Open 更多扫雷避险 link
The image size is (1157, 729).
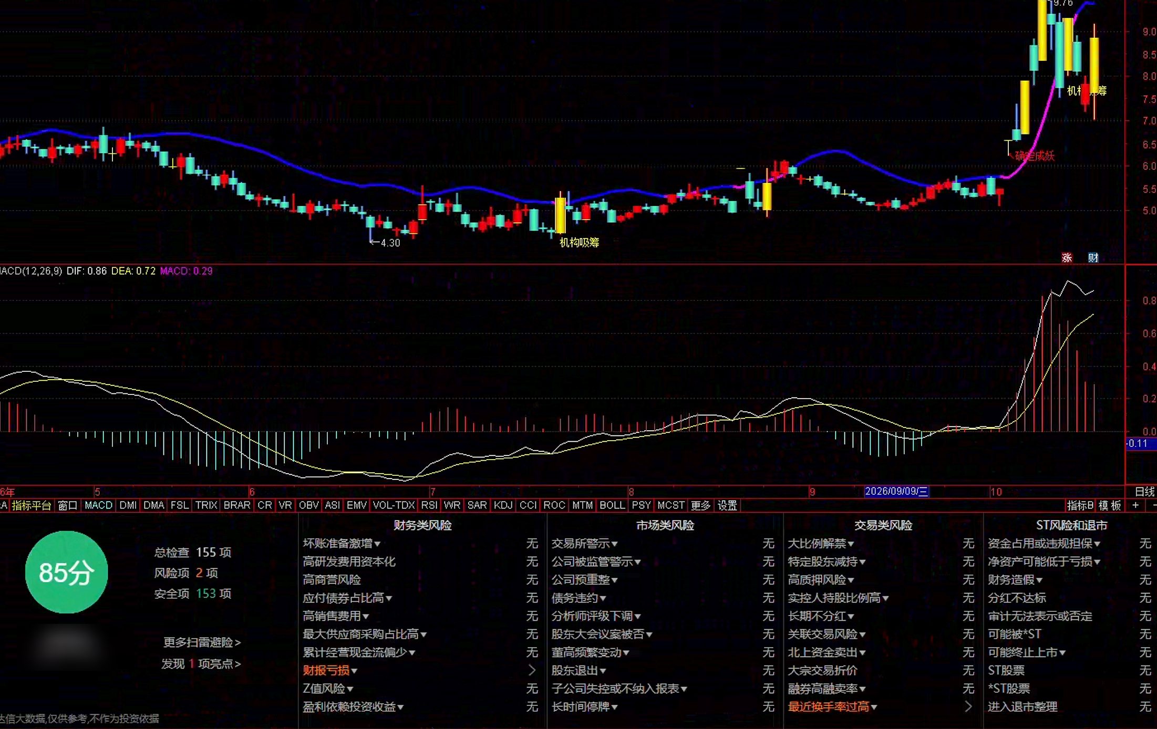(202, 642)
